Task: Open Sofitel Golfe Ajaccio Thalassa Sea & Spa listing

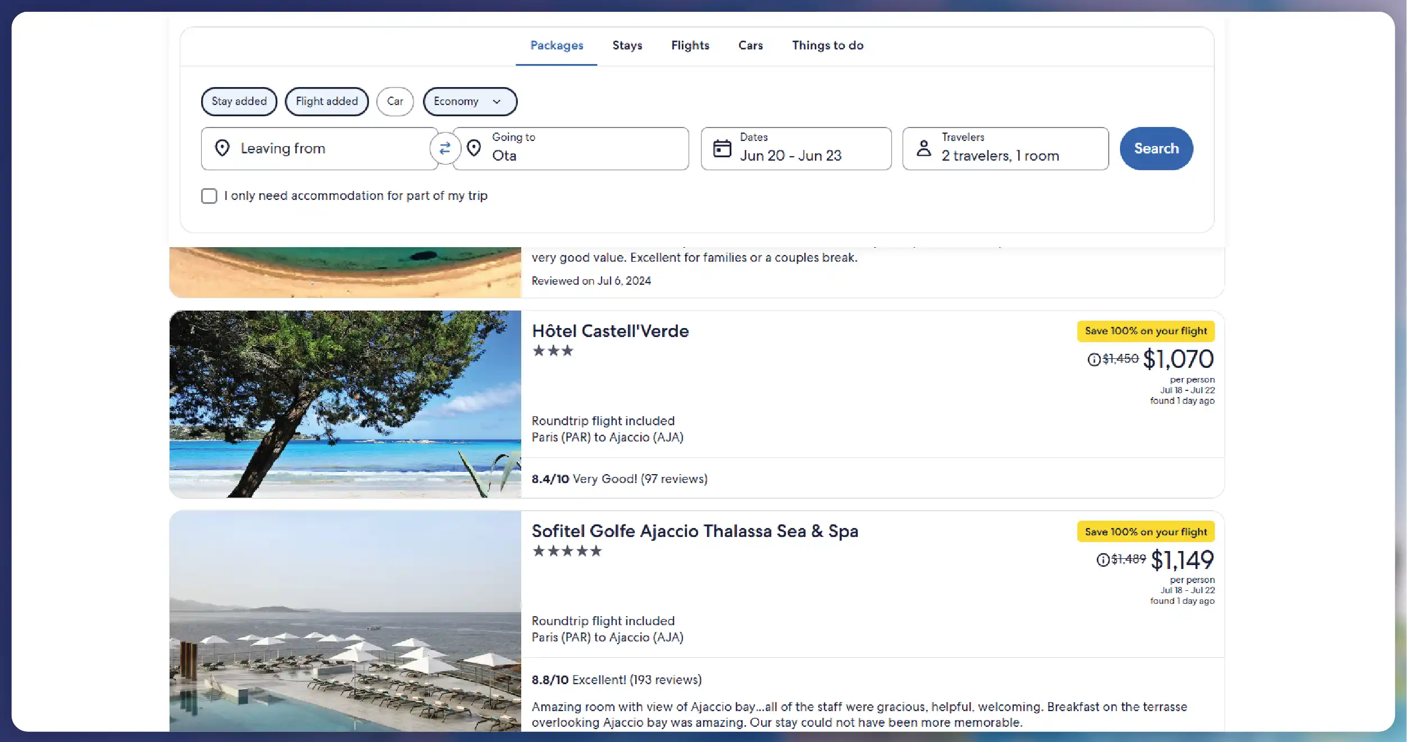Action: pos(695,531)
